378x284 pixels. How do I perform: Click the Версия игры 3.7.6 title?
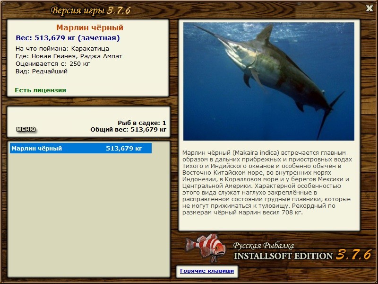coord(91,10)
